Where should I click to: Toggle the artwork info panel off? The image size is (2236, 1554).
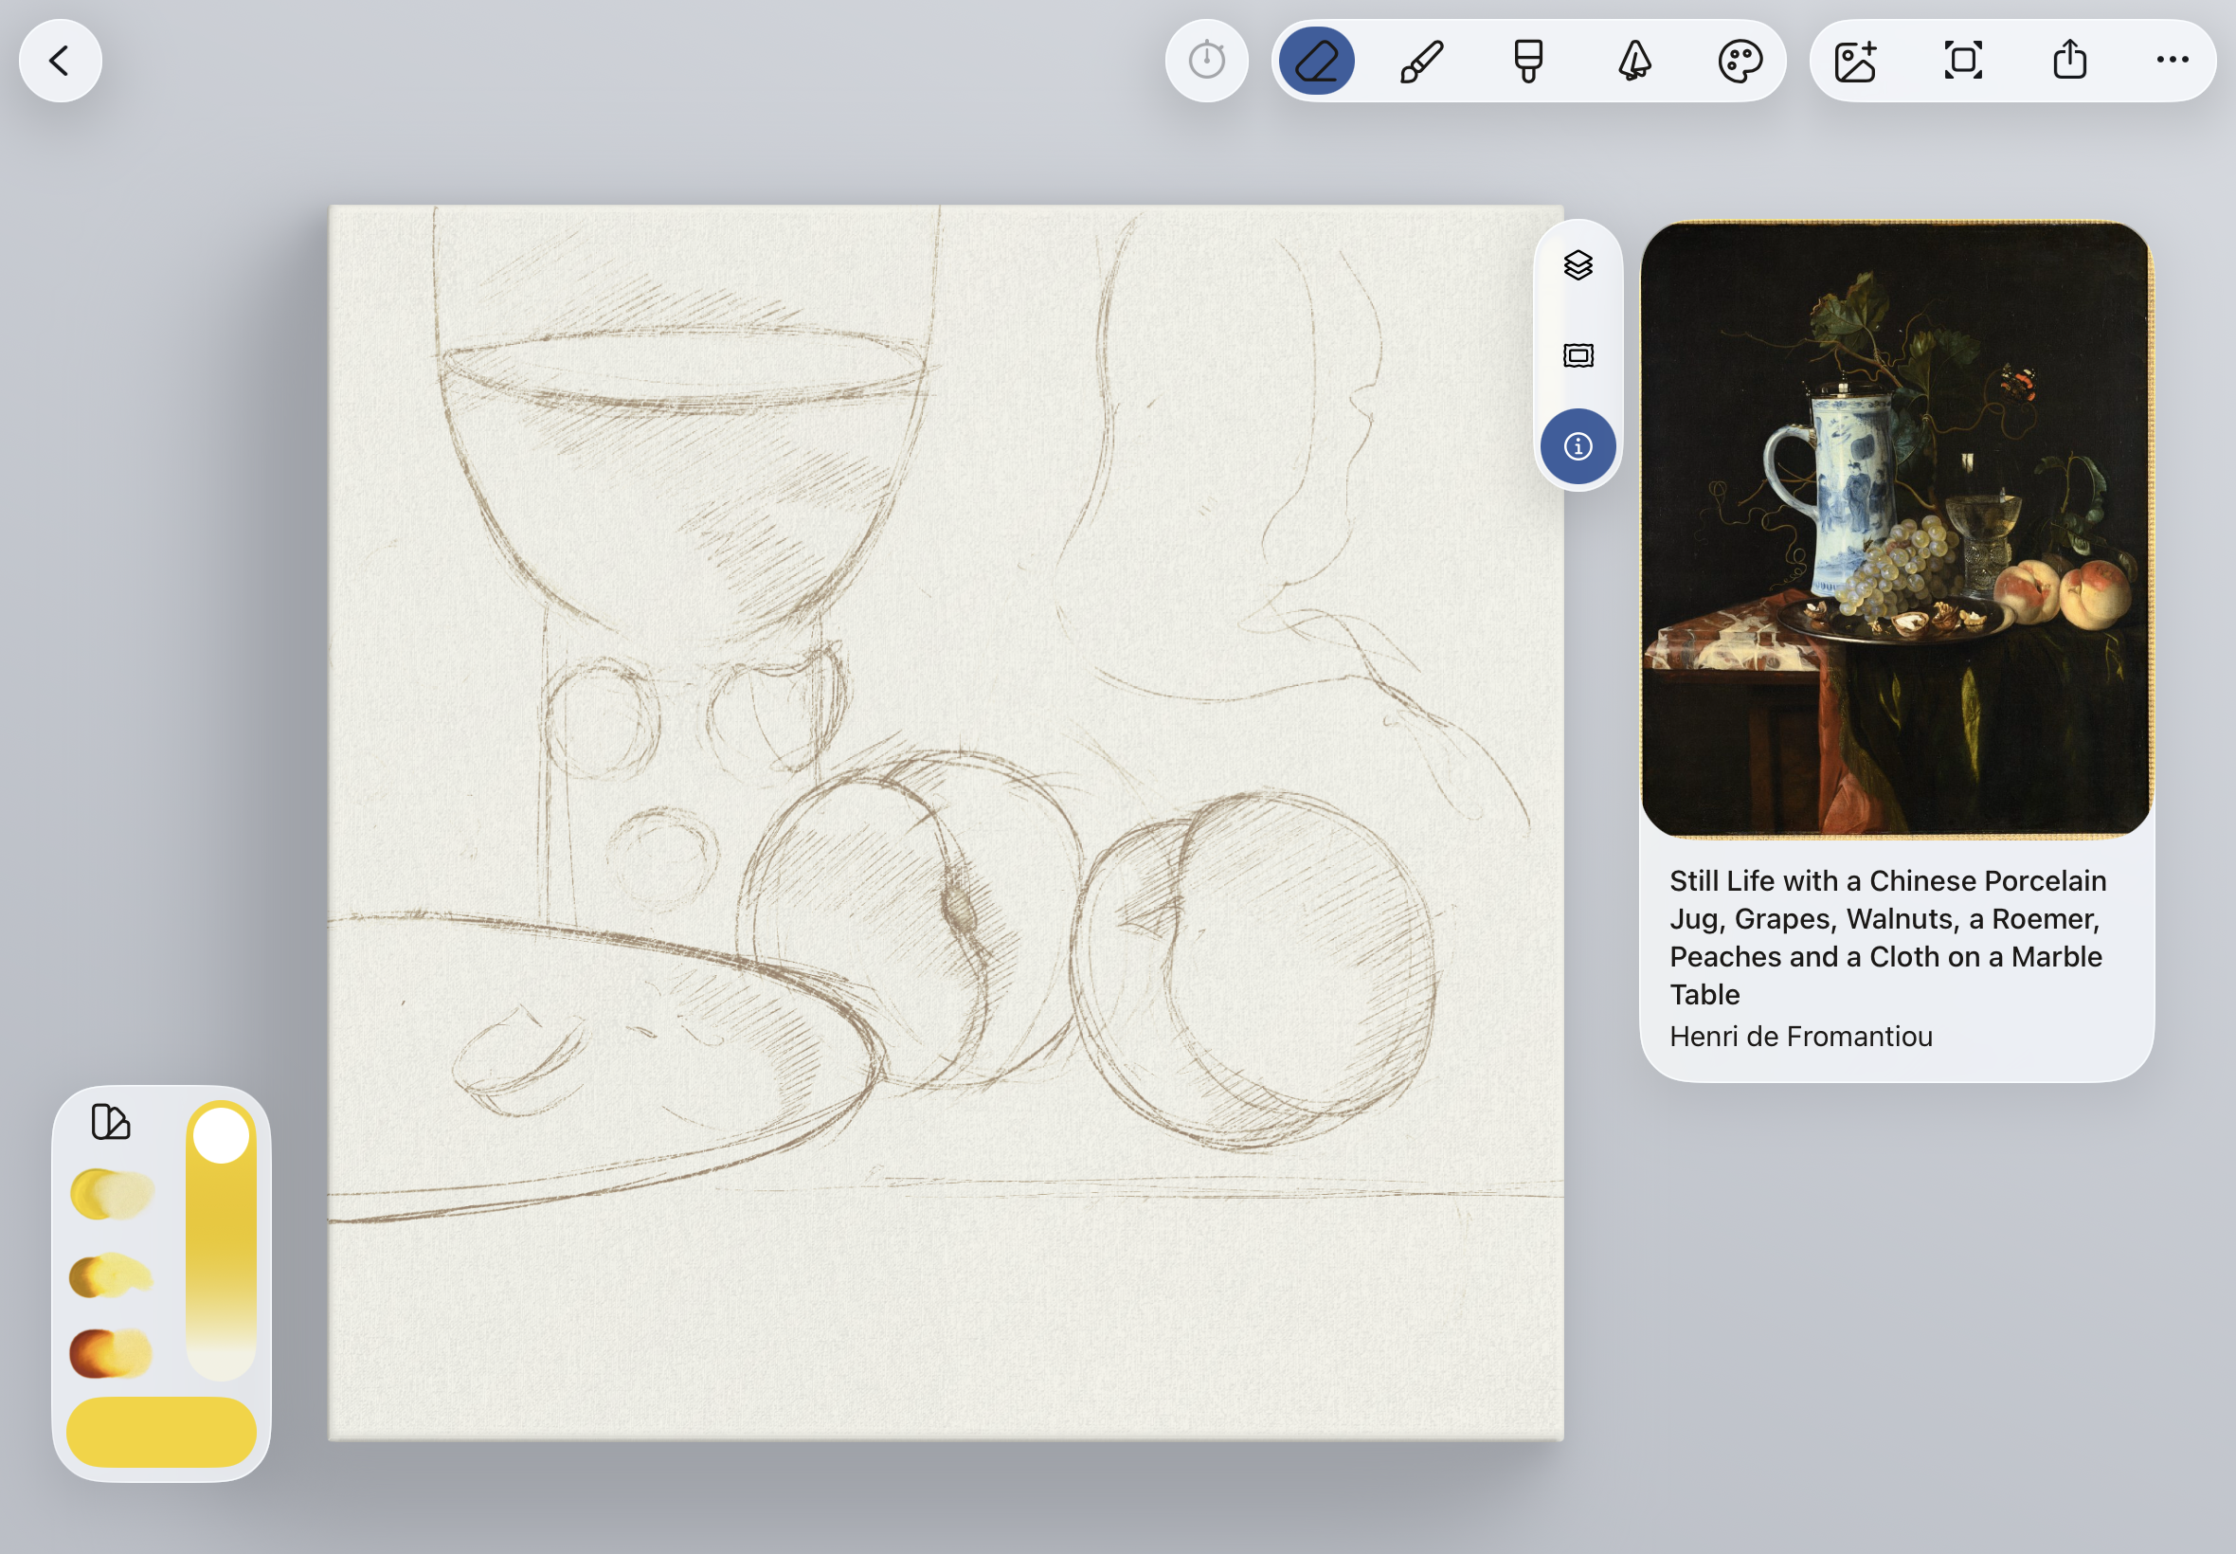[x=1578, y=446]
